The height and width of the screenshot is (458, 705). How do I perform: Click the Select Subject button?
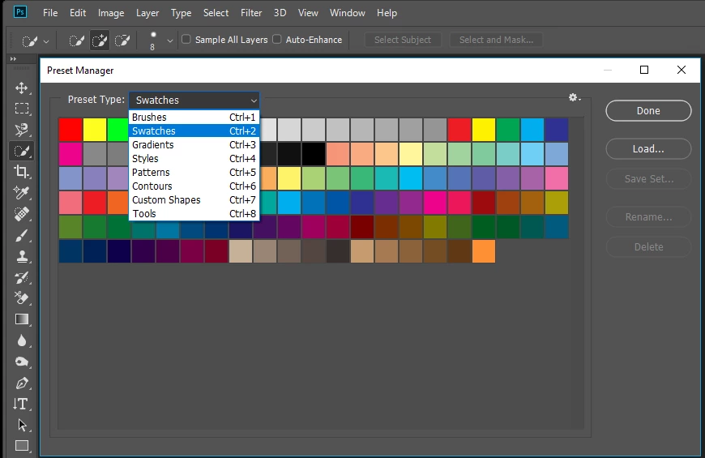point(403,40)
